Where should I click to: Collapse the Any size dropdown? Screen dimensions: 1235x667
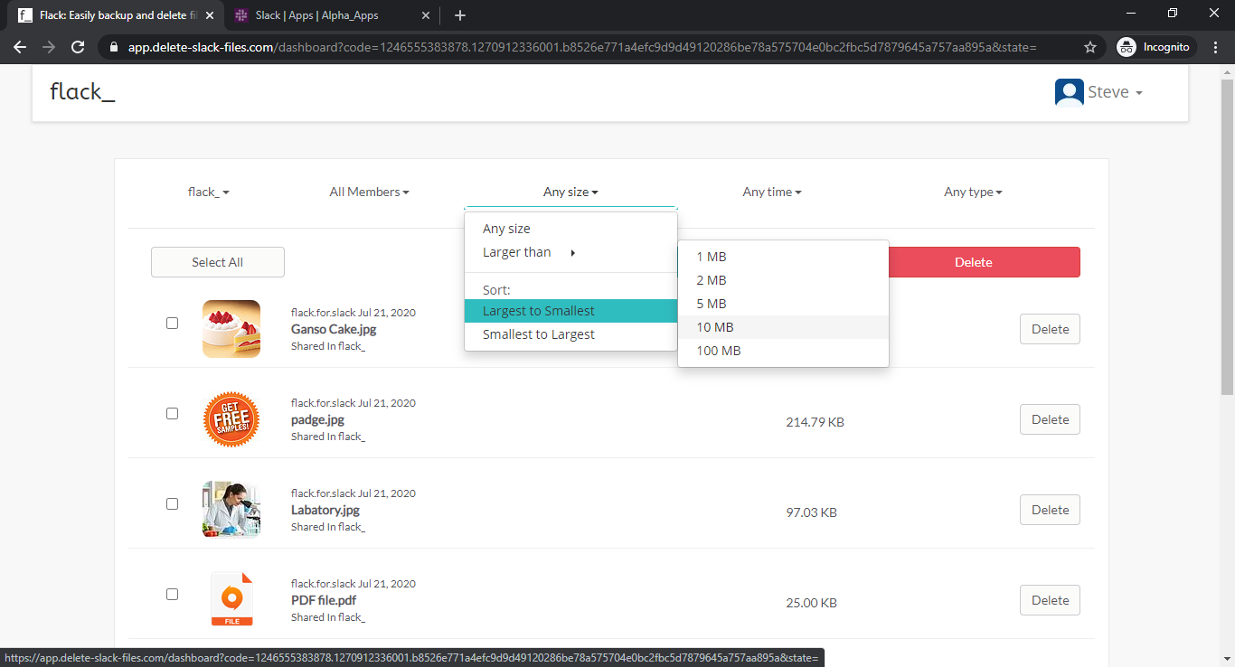point(570,192)
